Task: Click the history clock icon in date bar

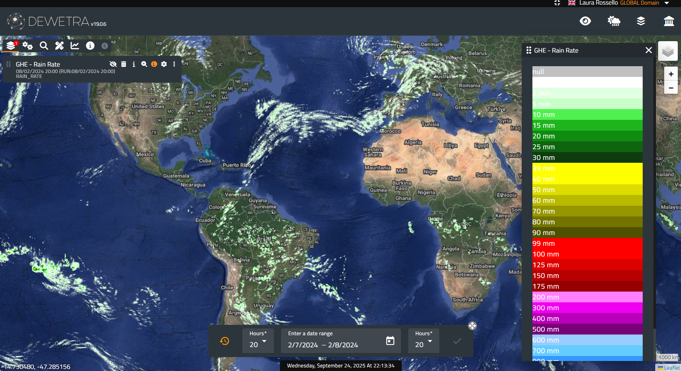Action: pyautogui.click(x=224, y=341)
